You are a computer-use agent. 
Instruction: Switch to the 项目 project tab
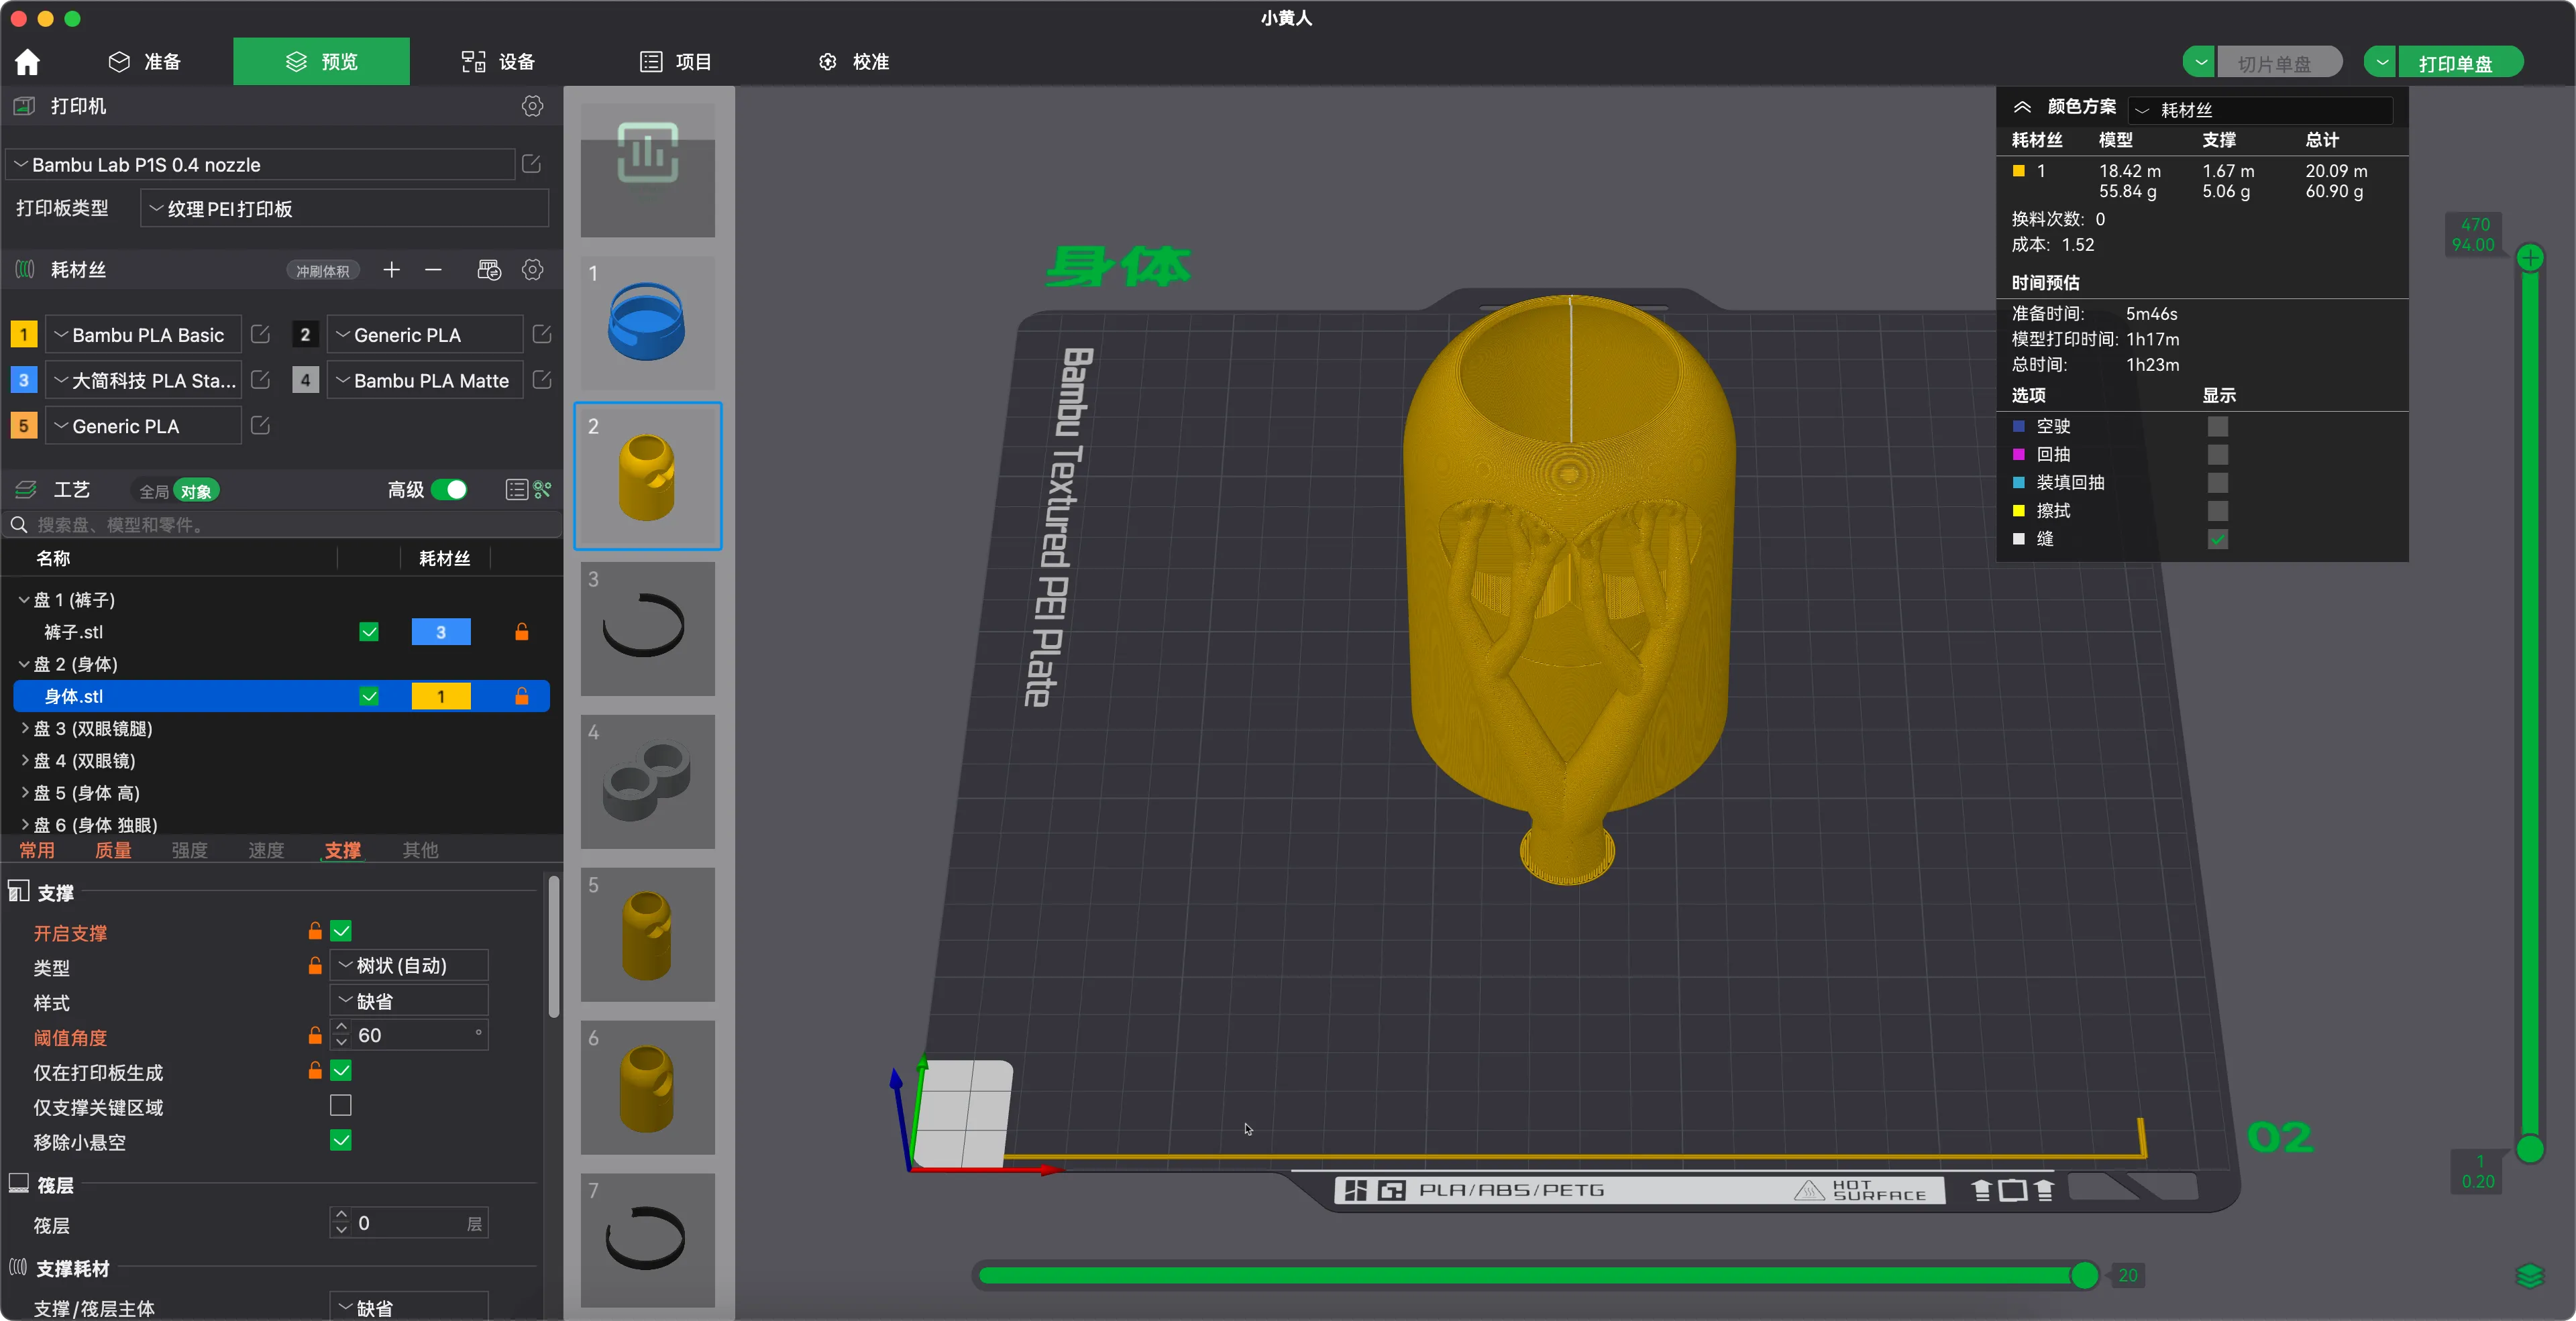point(676,62)
